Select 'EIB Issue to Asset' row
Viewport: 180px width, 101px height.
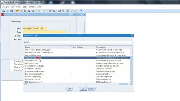pos(77,79)
